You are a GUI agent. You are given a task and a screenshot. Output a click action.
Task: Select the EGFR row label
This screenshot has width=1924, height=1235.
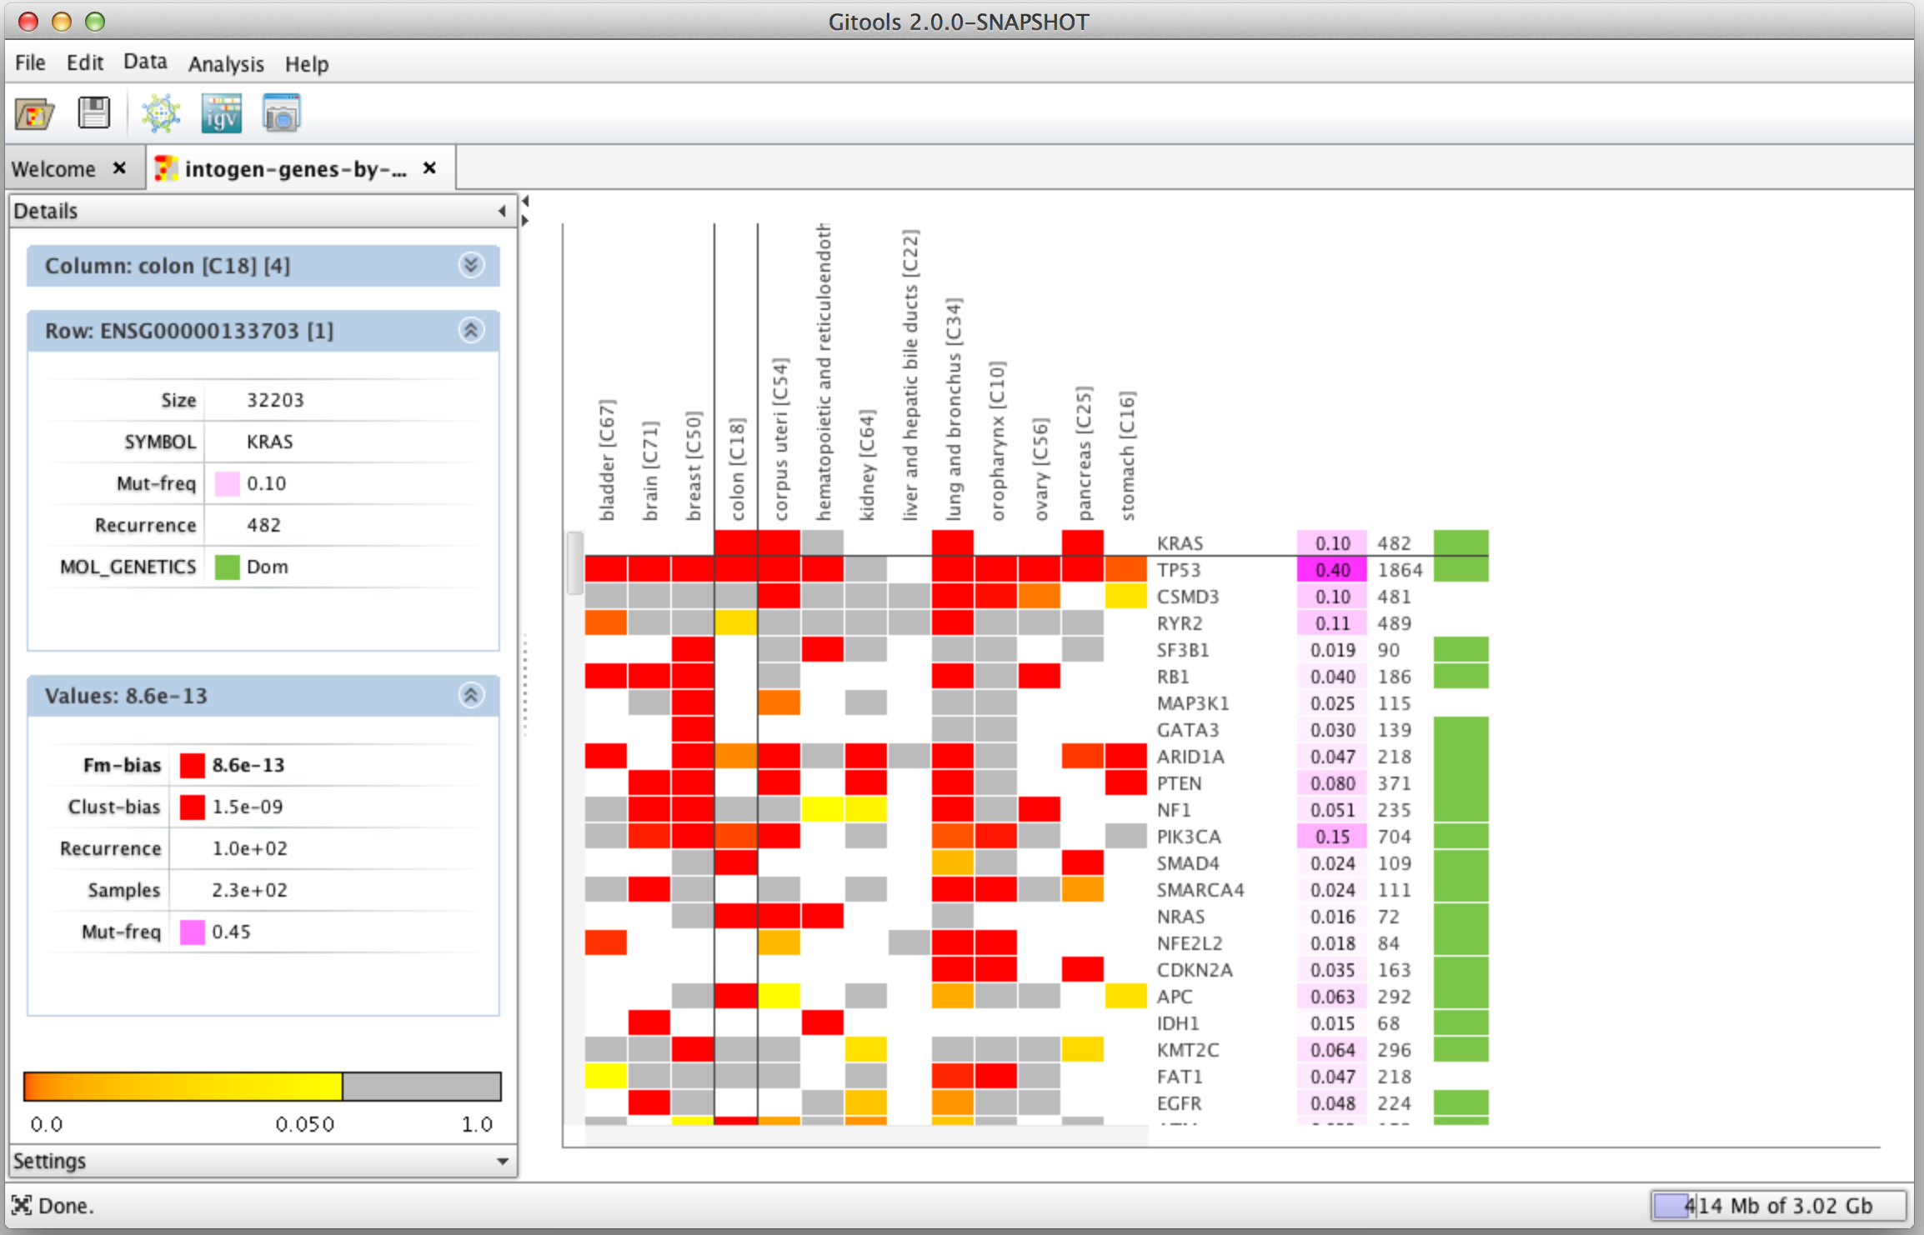pos(1179,1103)
